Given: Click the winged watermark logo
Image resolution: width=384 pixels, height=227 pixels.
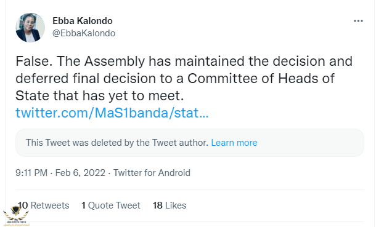Looking at the screenshot, I should click(16, 216).
